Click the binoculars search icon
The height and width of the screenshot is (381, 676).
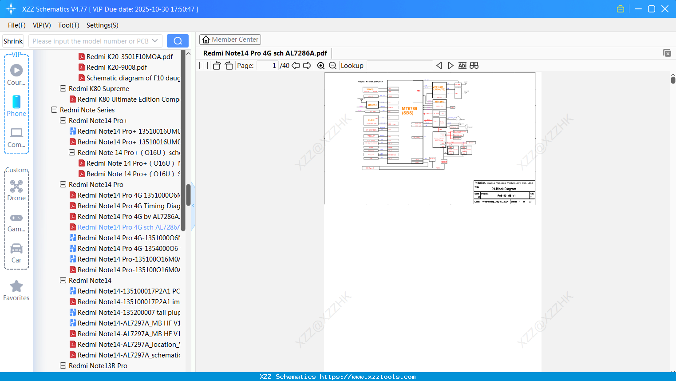tap(474, 65)
